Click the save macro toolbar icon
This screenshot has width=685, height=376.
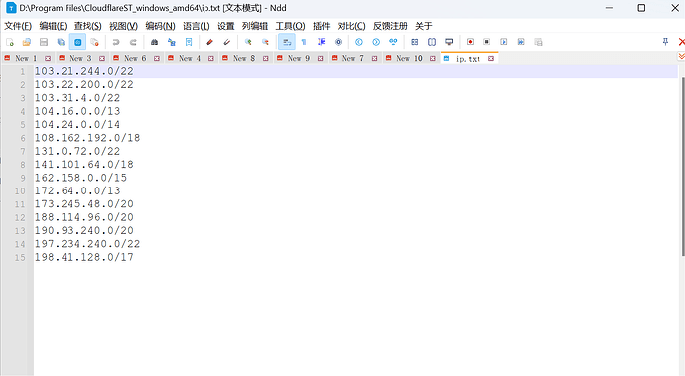538,42
